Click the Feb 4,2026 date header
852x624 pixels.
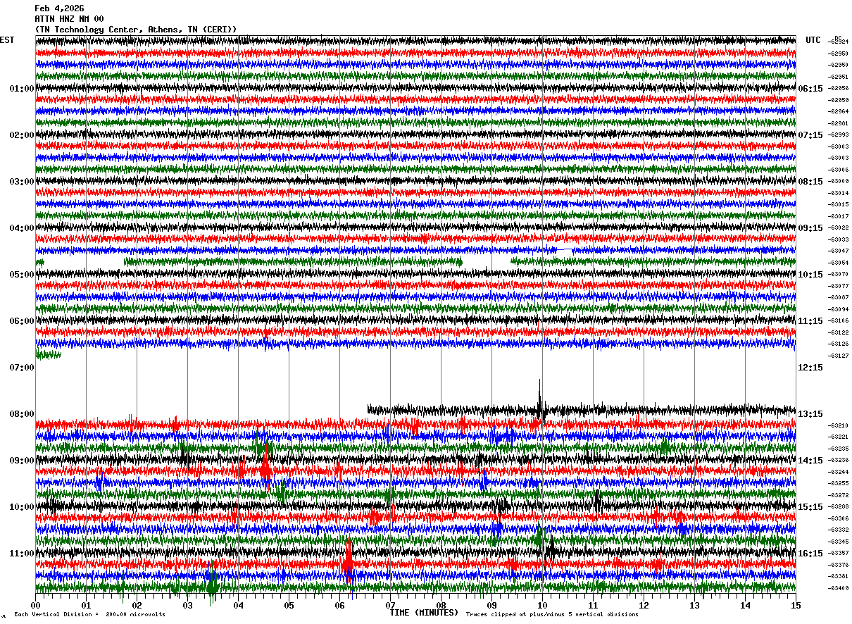pos(59,8)
